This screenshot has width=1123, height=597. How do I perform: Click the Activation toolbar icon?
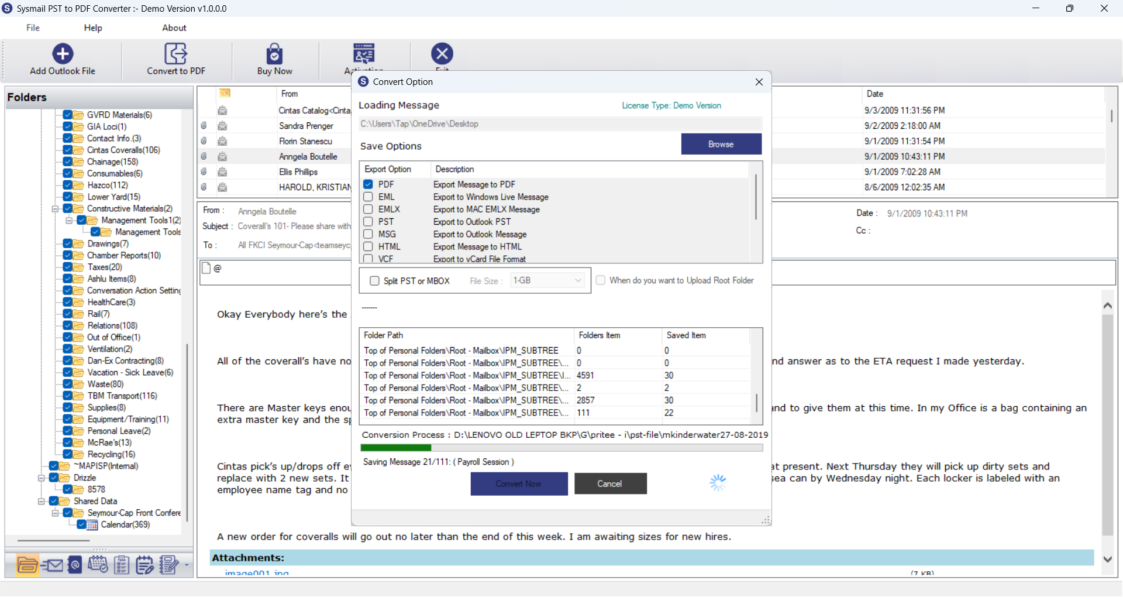[x=364, y=53]
